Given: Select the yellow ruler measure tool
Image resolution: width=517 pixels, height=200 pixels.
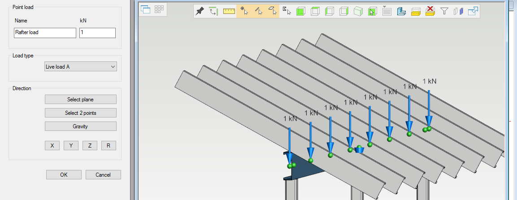Looking at the screenshot, I should click(x=229, y=11).
